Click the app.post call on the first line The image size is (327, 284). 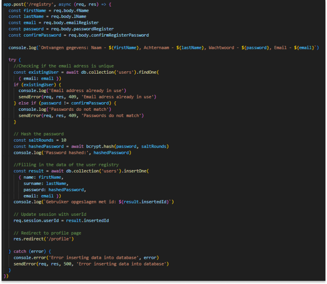14,4
